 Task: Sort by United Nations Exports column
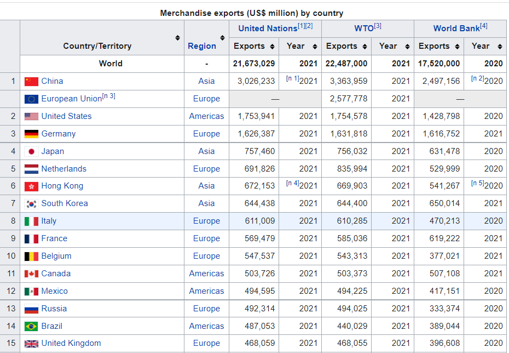pyautogui.click(x=270, y=47)
